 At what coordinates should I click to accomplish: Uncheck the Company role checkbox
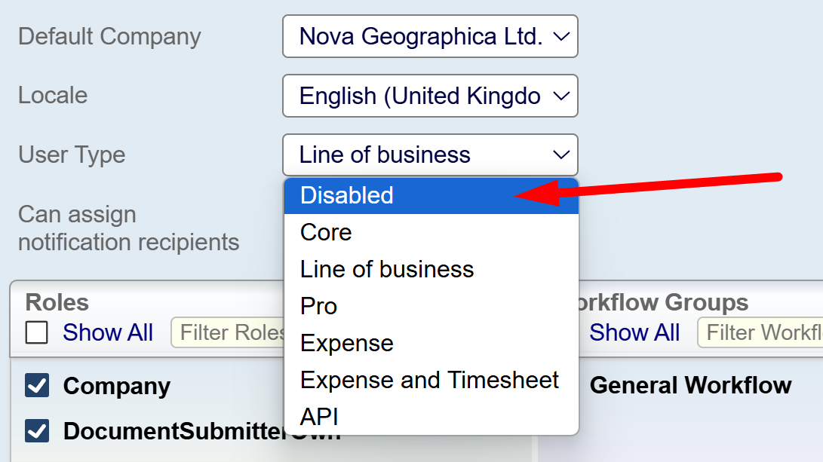click(x=37, y=386)
